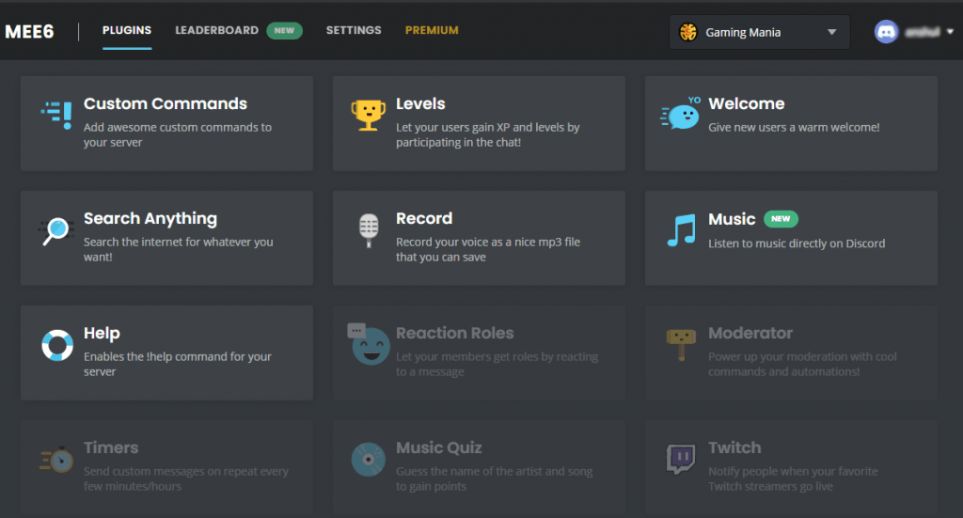Click the Music note icon

[x=682, y=230]
